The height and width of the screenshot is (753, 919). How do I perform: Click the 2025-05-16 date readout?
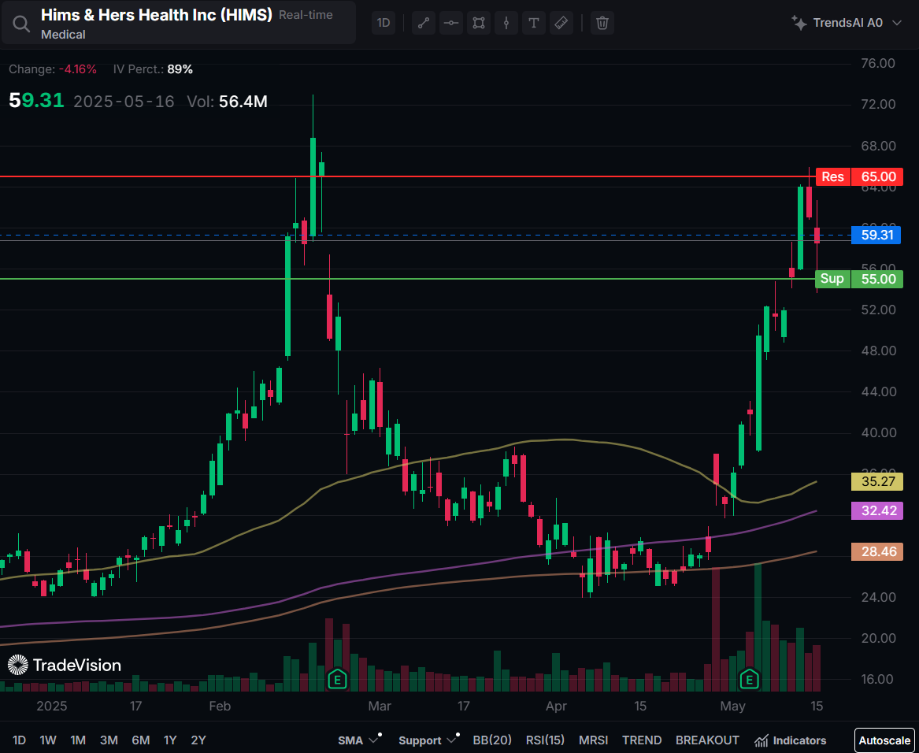pos(124,102)
